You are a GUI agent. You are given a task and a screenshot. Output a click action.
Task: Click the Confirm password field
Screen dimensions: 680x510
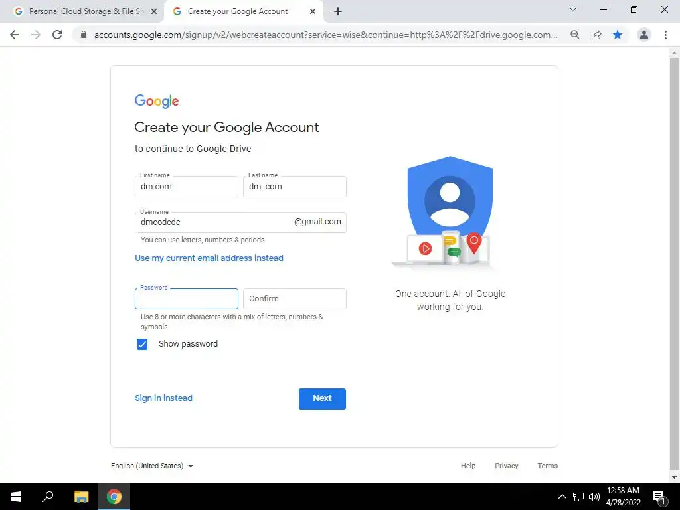coord(295,299)
